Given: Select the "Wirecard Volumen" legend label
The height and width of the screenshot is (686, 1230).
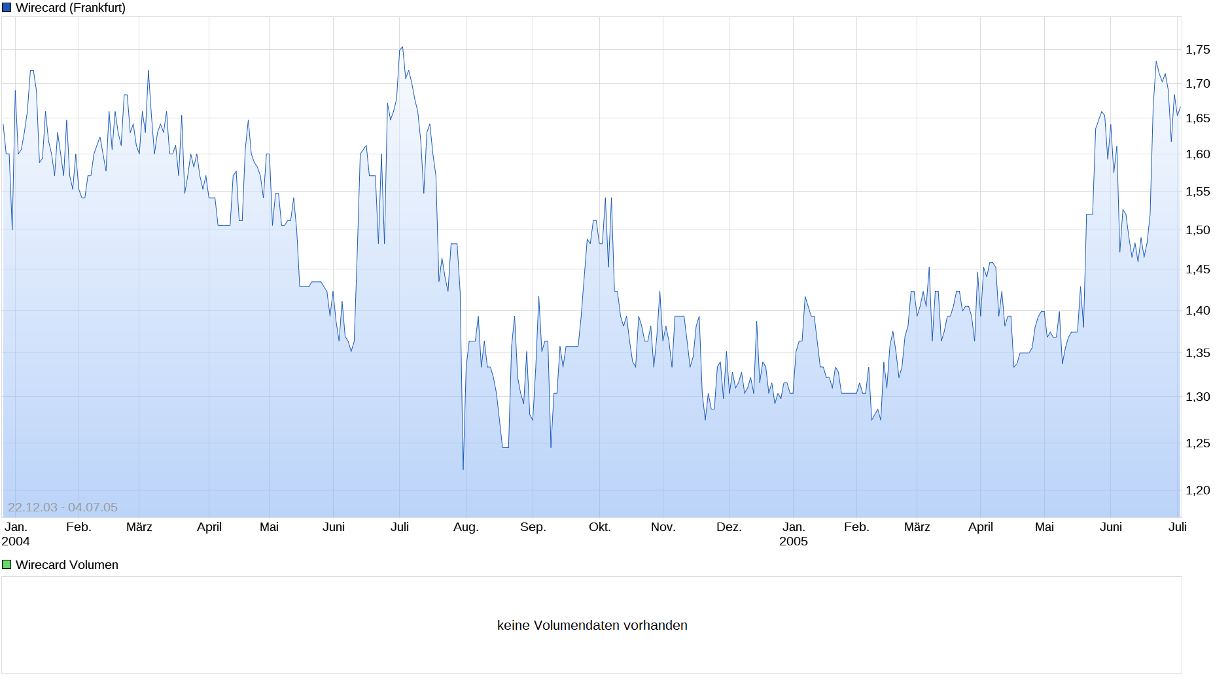Looking at the screenshot, I should click(x=67, y=564).
